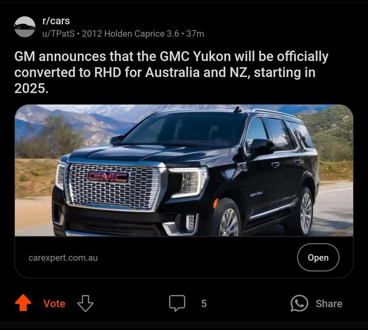Upvote the GMC Yukon post

[23, 303]
